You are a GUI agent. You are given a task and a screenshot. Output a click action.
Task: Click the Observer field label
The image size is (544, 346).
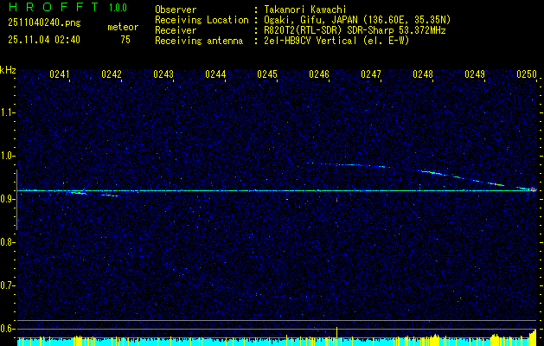click(x=176, y=10)
